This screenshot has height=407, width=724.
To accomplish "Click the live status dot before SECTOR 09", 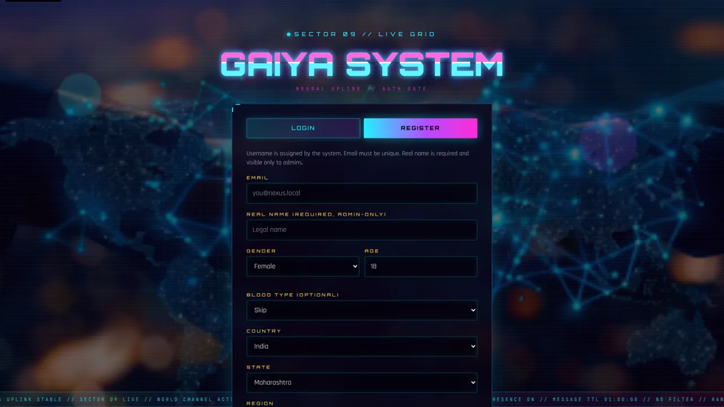I will 288,34.
